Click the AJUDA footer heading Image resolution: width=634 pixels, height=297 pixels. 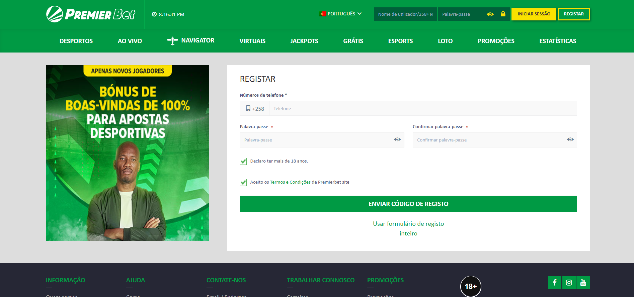click(136, 280)
